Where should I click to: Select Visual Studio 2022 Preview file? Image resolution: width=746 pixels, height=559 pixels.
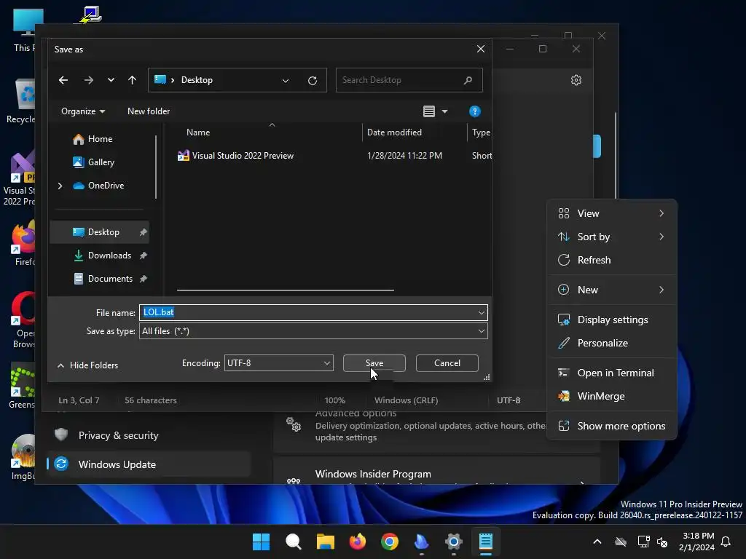[x=235, y=156]
